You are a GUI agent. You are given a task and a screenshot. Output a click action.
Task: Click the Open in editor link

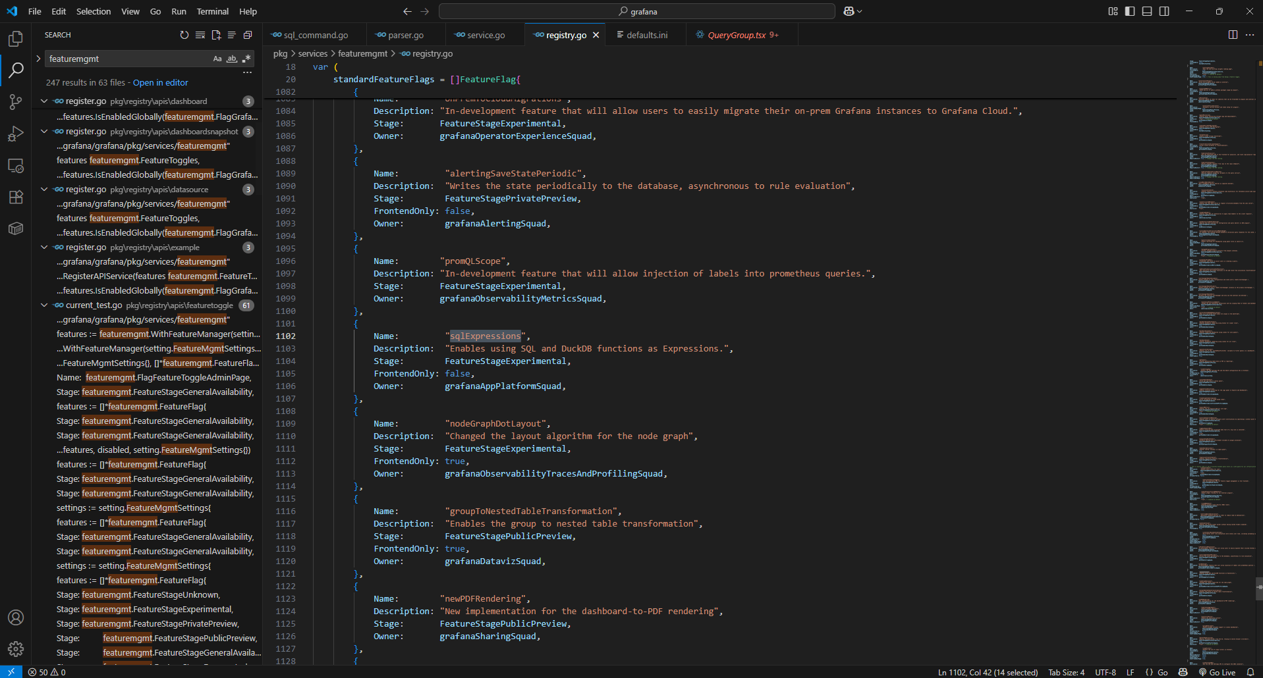[x=160, y=83]
